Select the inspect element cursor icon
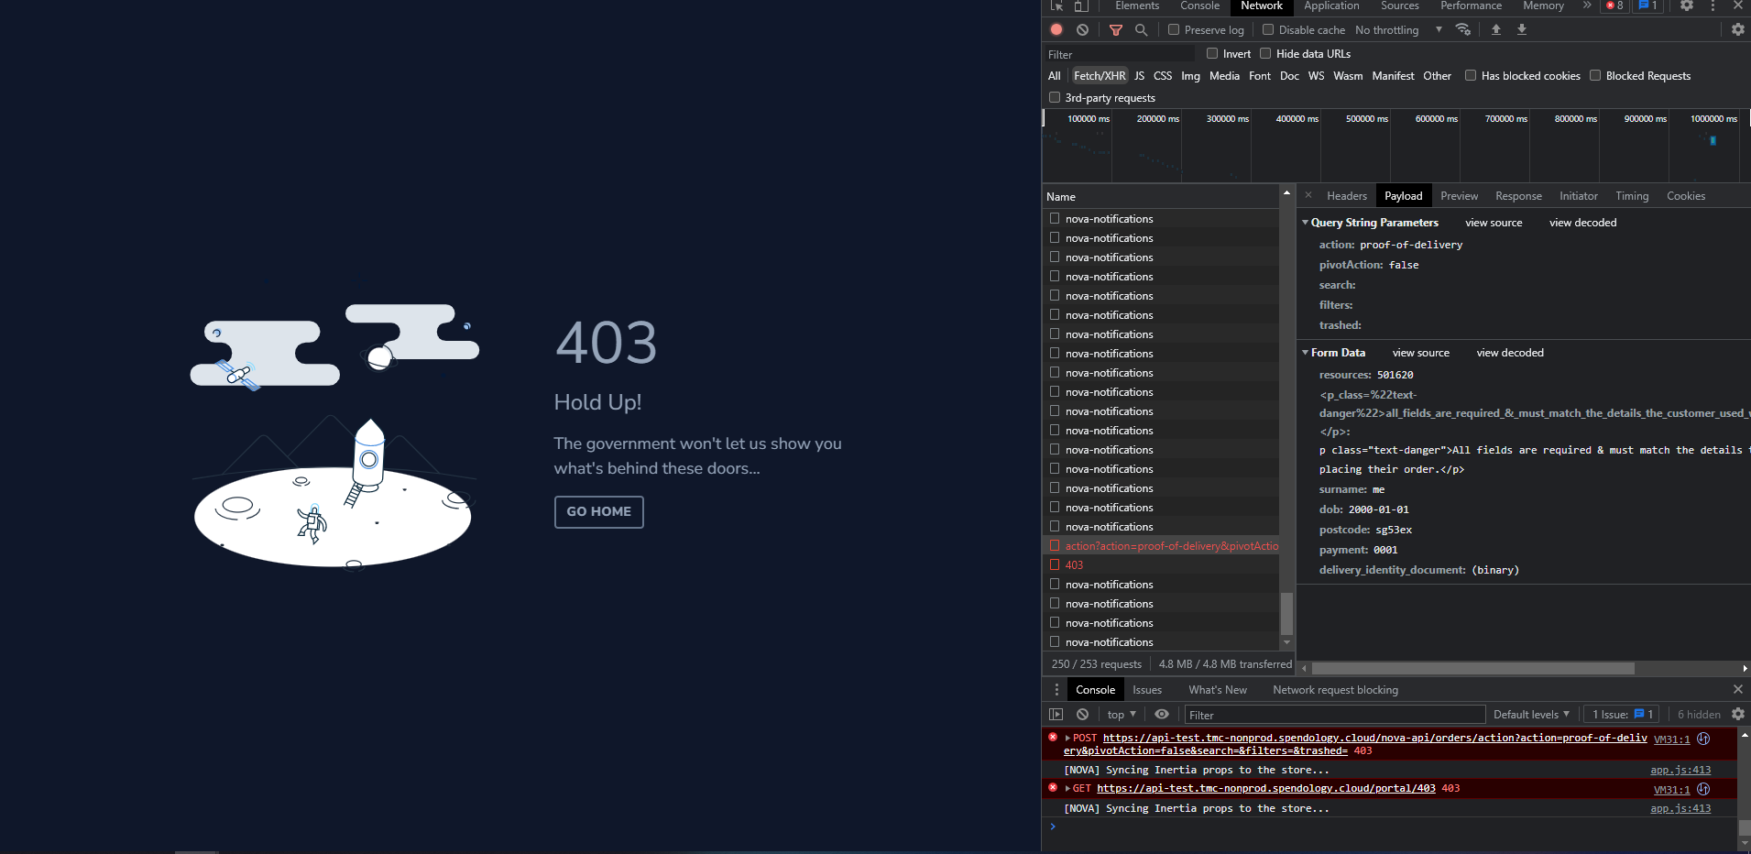The height and width of the screenshot is (854, 1751). 1057,6
